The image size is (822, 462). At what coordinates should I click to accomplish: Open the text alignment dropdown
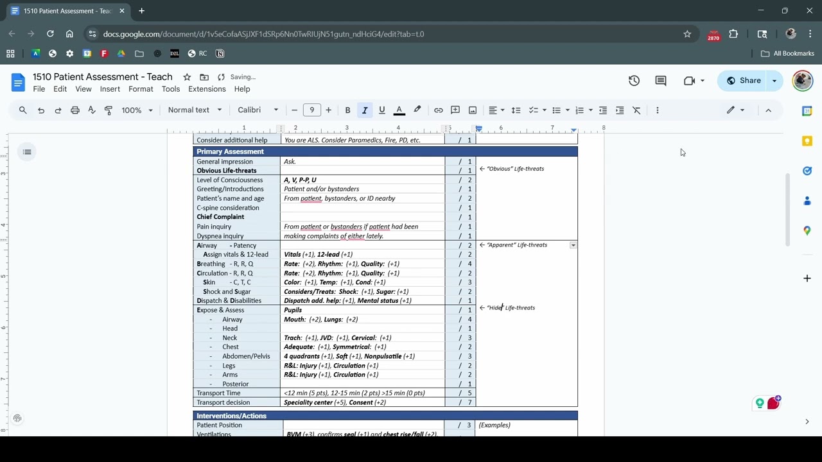point(496,110)
